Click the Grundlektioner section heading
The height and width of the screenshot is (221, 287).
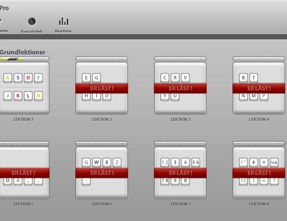click(23, 52)
